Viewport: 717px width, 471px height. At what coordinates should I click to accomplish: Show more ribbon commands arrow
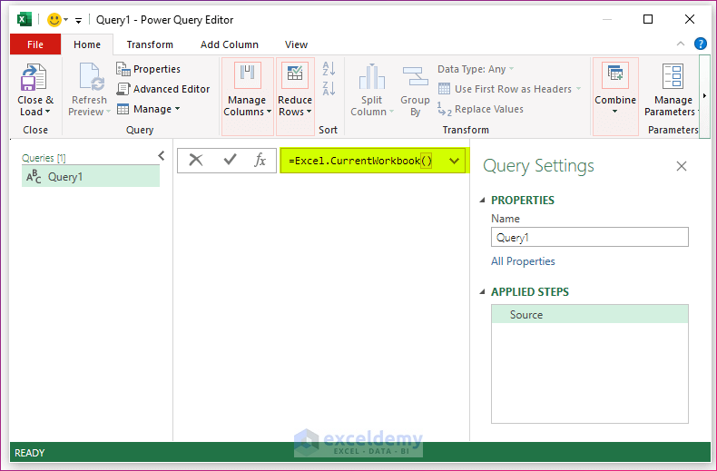[x=704, y=95]
